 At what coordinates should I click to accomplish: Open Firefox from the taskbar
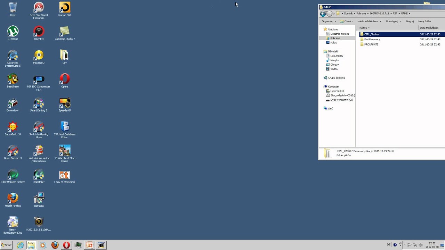point(55,245)
